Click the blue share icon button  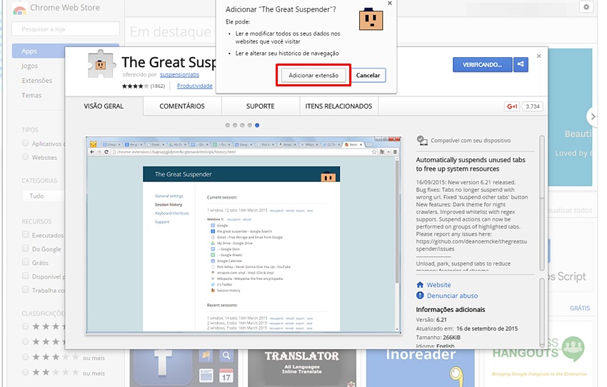tap(521, 65)
